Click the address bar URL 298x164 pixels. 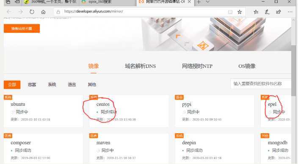(94, 11)
